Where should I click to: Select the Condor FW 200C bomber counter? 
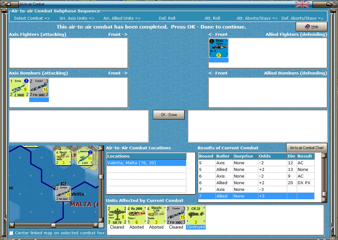pyautogui.click(x=39, y=88)
